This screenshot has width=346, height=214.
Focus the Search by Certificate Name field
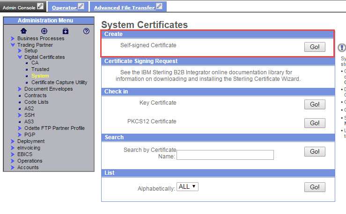225,155
